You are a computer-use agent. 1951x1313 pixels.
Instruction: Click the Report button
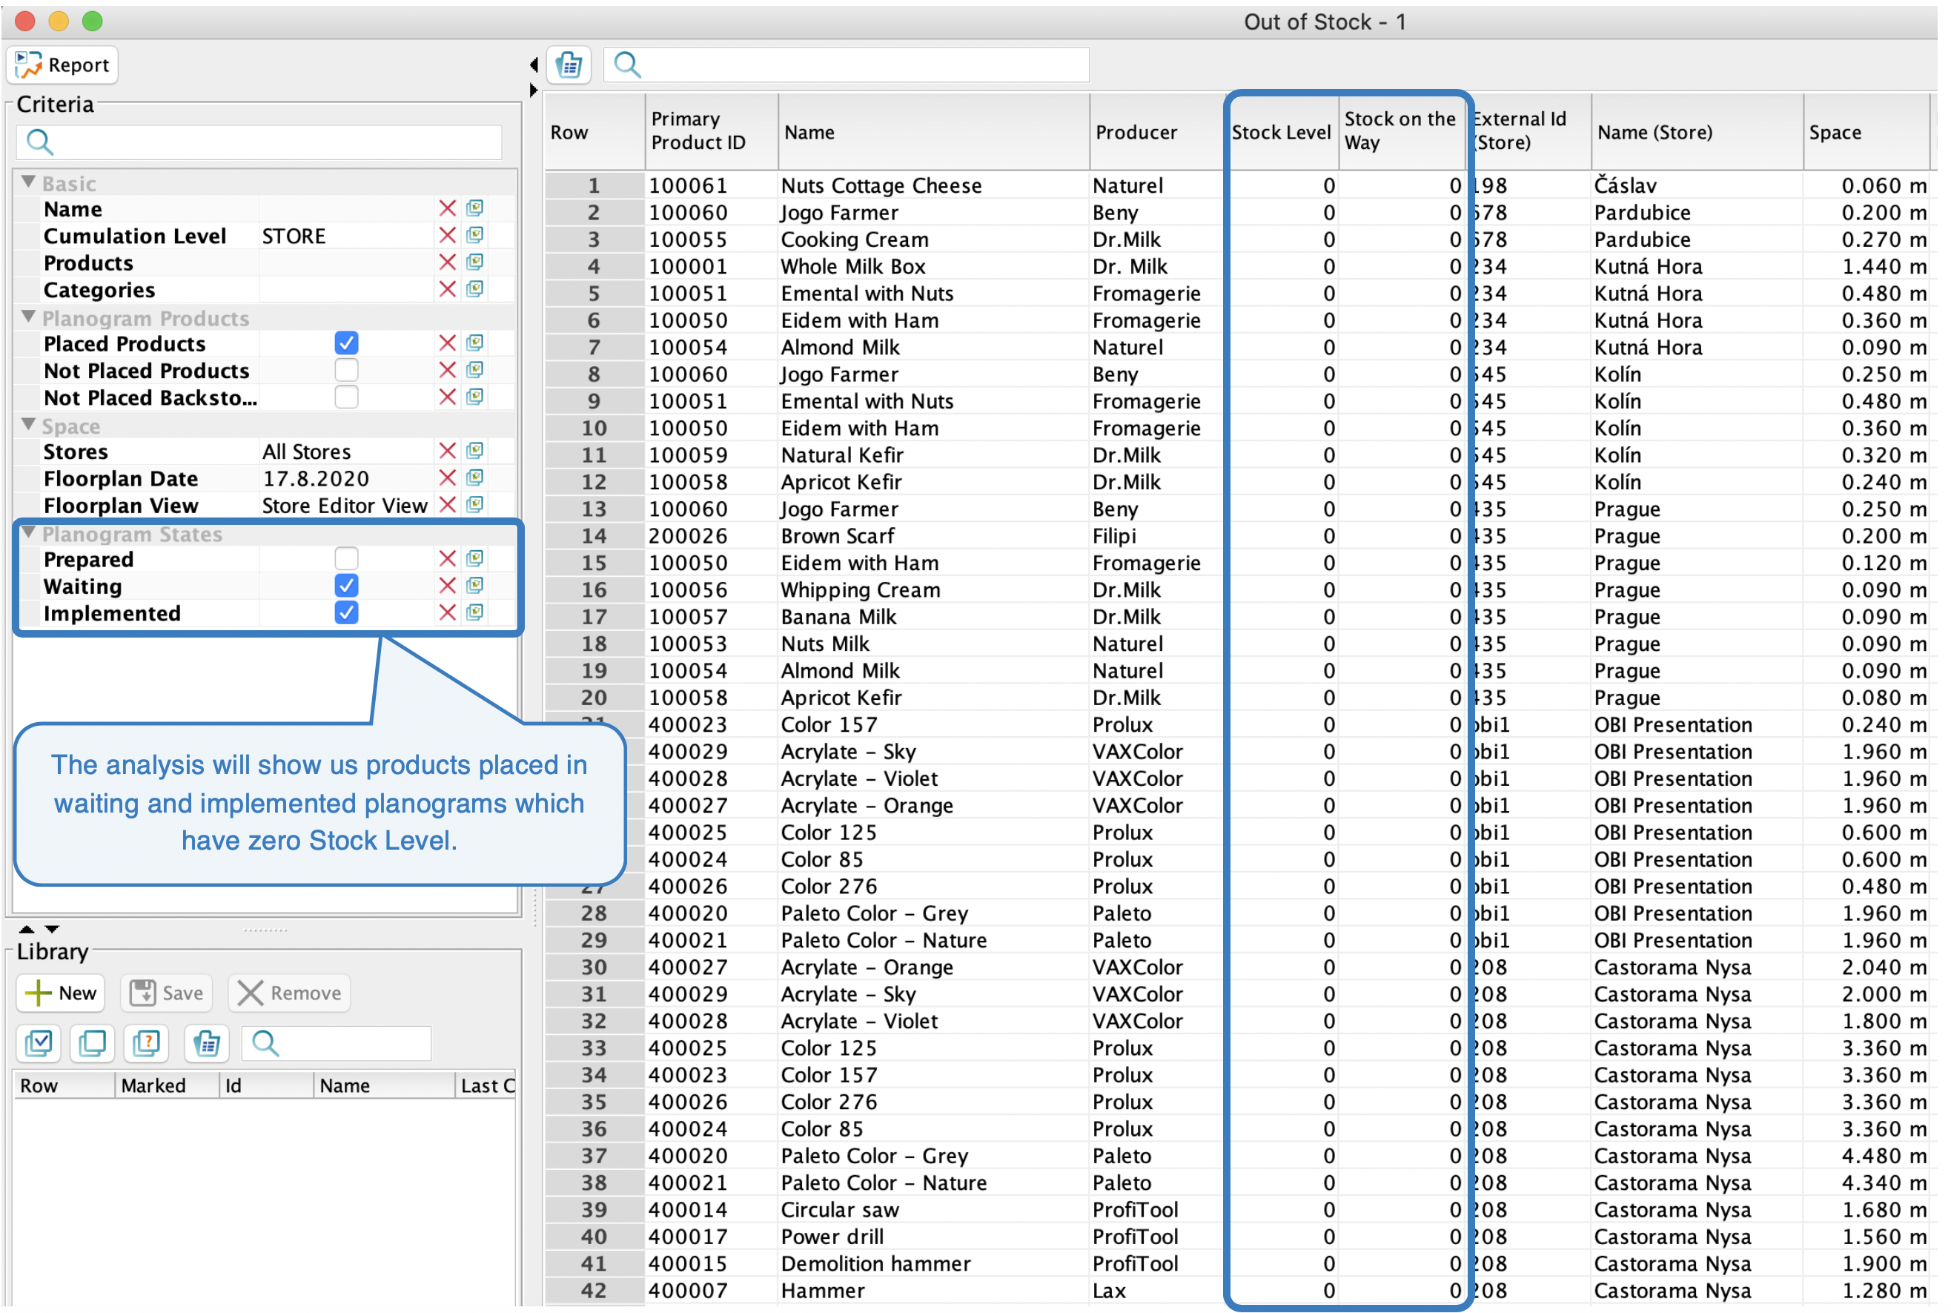63,65
